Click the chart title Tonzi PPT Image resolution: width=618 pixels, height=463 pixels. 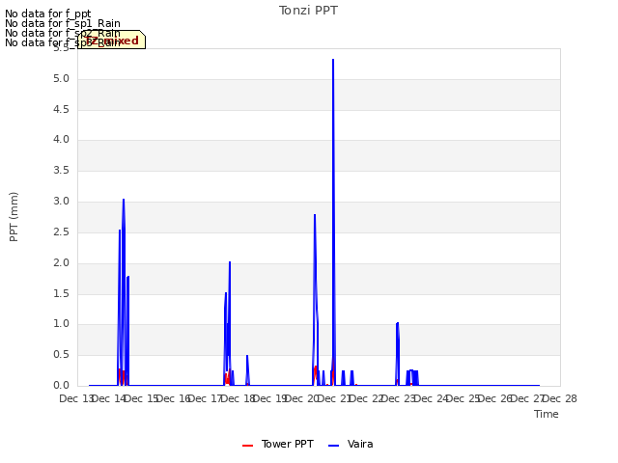308,11
